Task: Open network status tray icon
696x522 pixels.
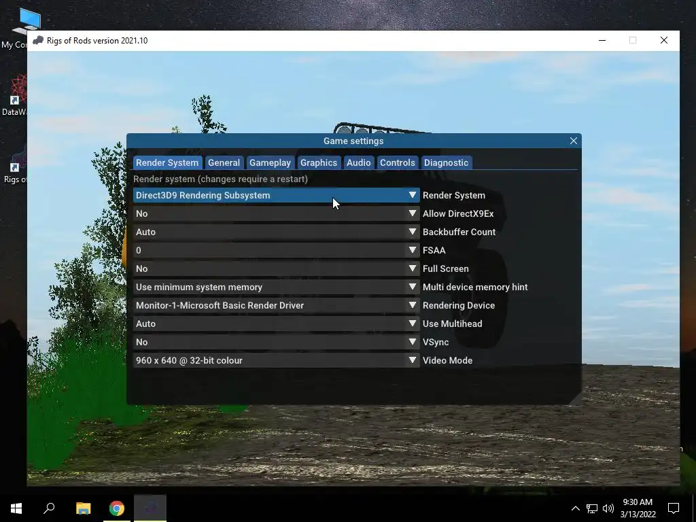Action: coord(592,508)
